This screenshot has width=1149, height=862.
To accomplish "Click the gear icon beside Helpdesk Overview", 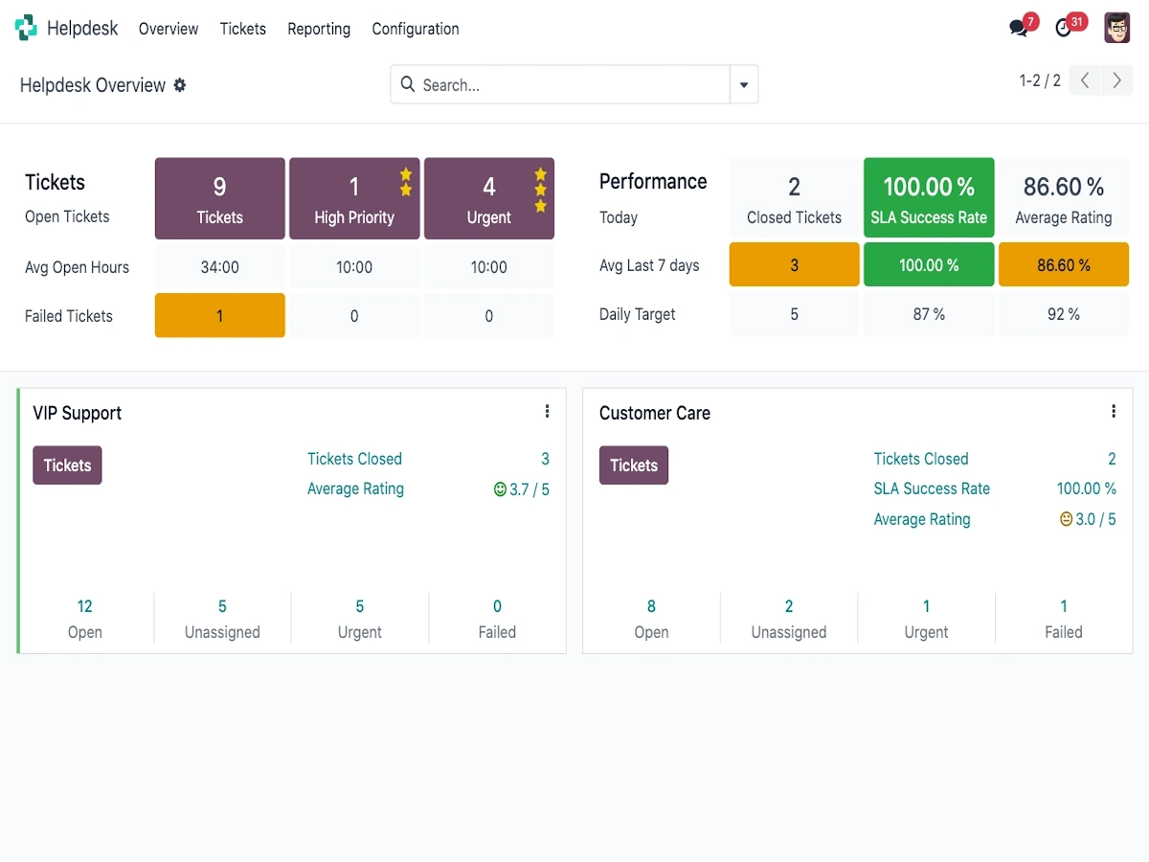I will (x=180, y=85).
